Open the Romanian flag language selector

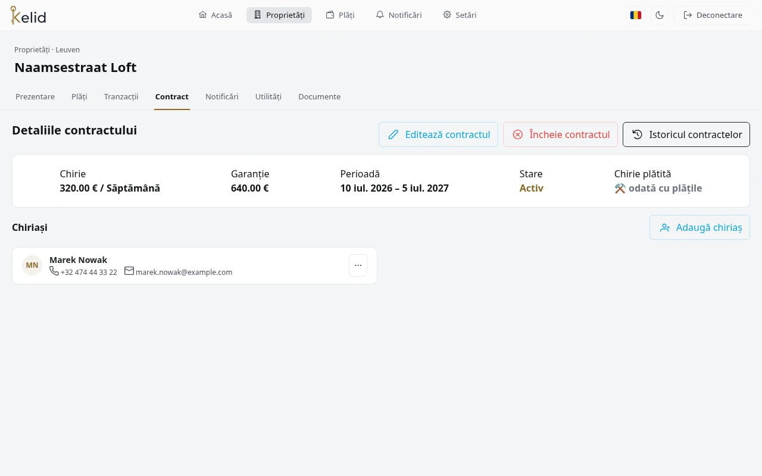tap(636, 15)
